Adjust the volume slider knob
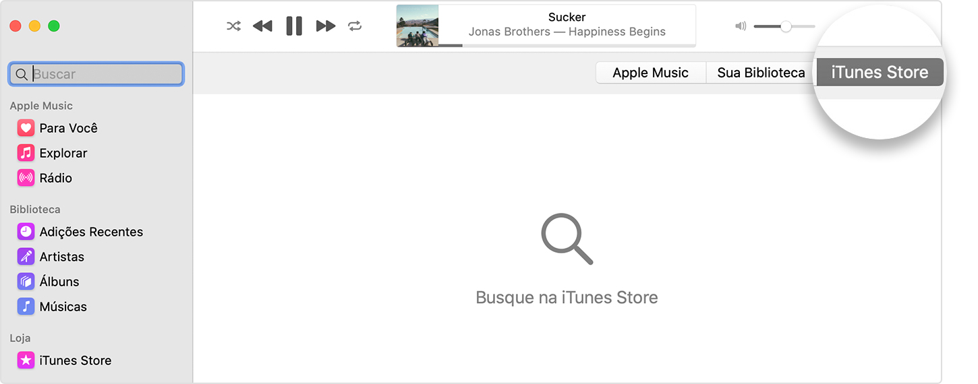Screen dimensions: 978x384 pyautogui.click(x=786, y=26)
